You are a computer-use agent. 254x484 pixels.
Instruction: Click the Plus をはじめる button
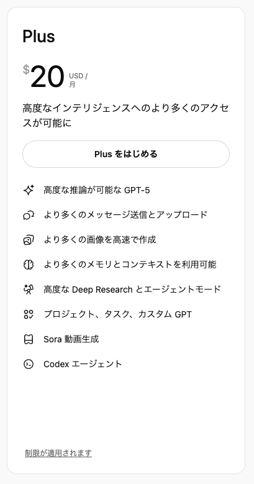[126, 154]
